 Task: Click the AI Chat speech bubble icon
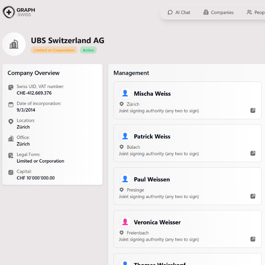click(x=170, y=12)
